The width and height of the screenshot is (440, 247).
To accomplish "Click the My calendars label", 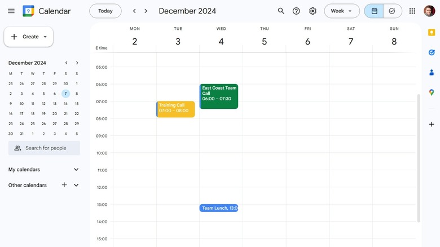I will (24, 170).
